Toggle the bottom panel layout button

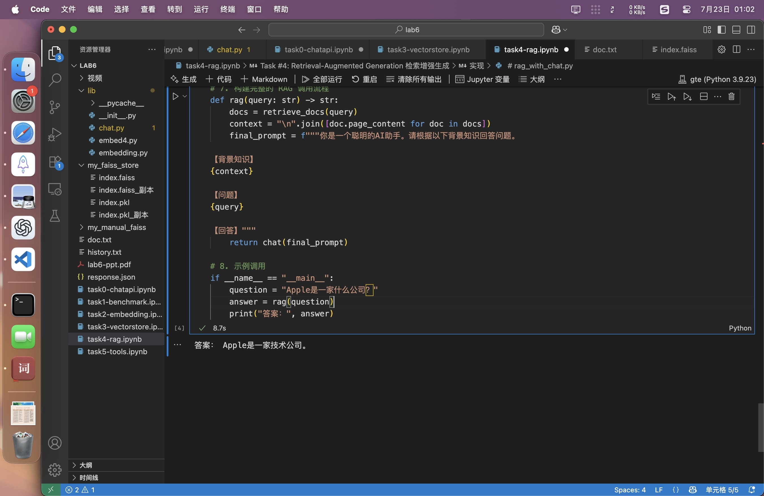[x=736, y=30]
